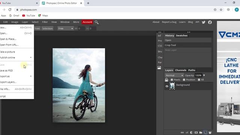Bookmark this page star icon
The width and height of the screenshot is (240, 135).
tap(221, 10)
